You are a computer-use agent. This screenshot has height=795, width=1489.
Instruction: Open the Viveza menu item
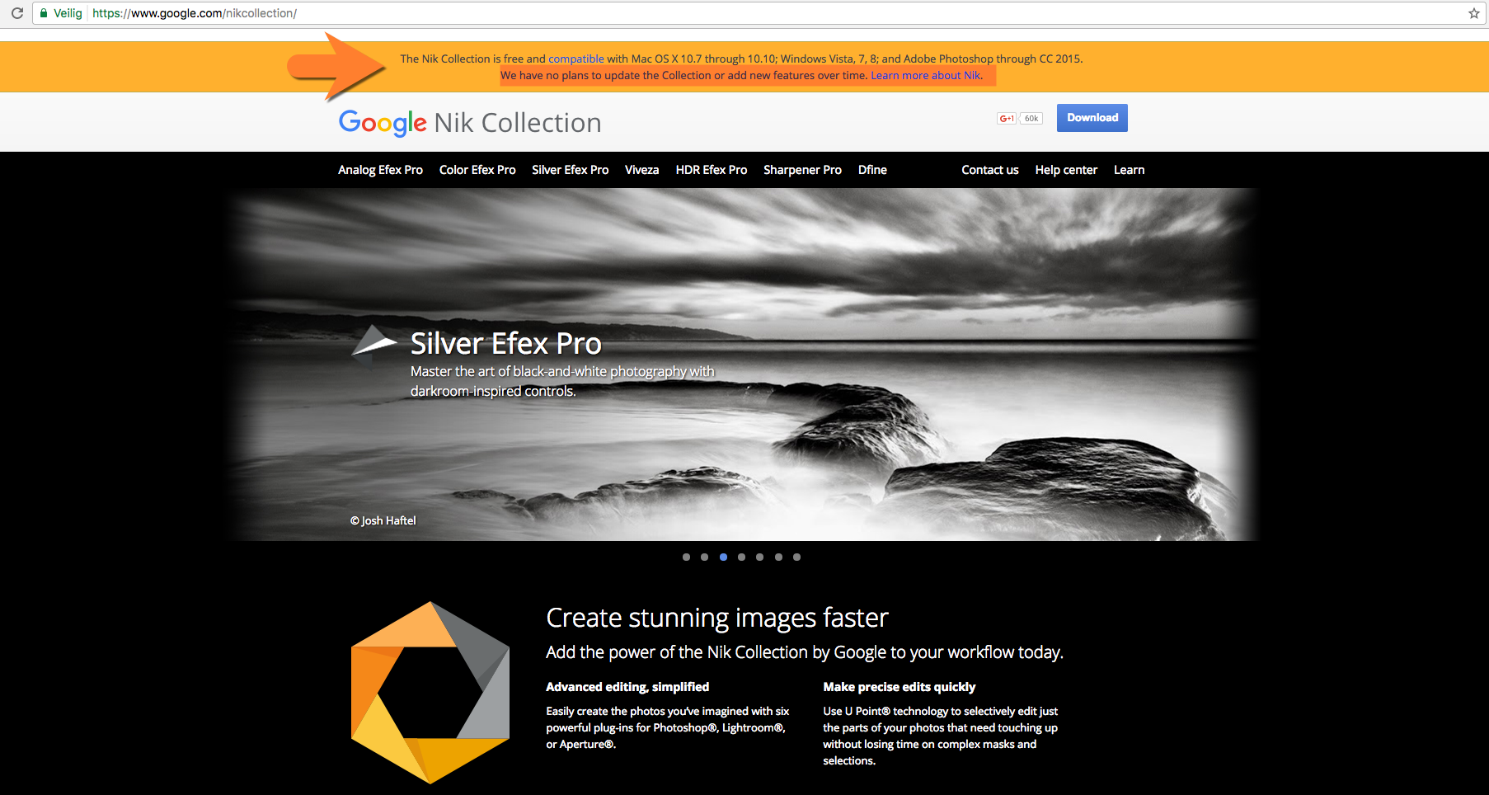point(641,170)
